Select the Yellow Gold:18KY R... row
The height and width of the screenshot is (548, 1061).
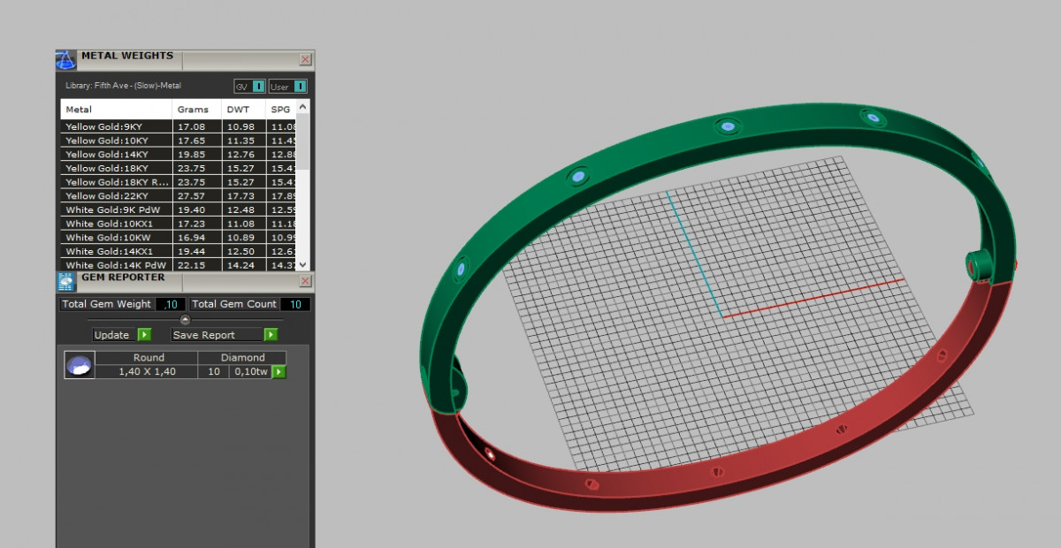[x=179, y=182]
